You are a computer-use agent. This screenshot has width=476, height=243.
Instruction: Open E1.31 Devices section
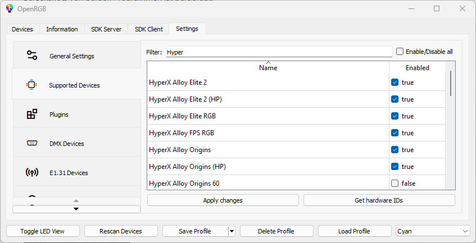pos(77,172)
